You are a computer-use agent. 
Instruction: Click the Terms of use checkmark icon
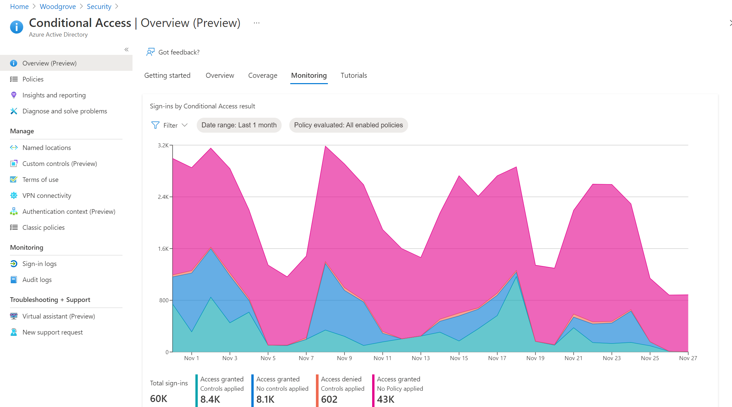coord(14,180)
